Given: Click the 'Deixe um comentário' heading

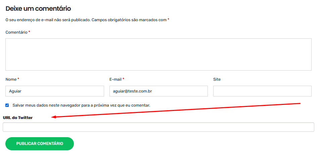Looking at the screenshot, I should (x=38, y=9).
